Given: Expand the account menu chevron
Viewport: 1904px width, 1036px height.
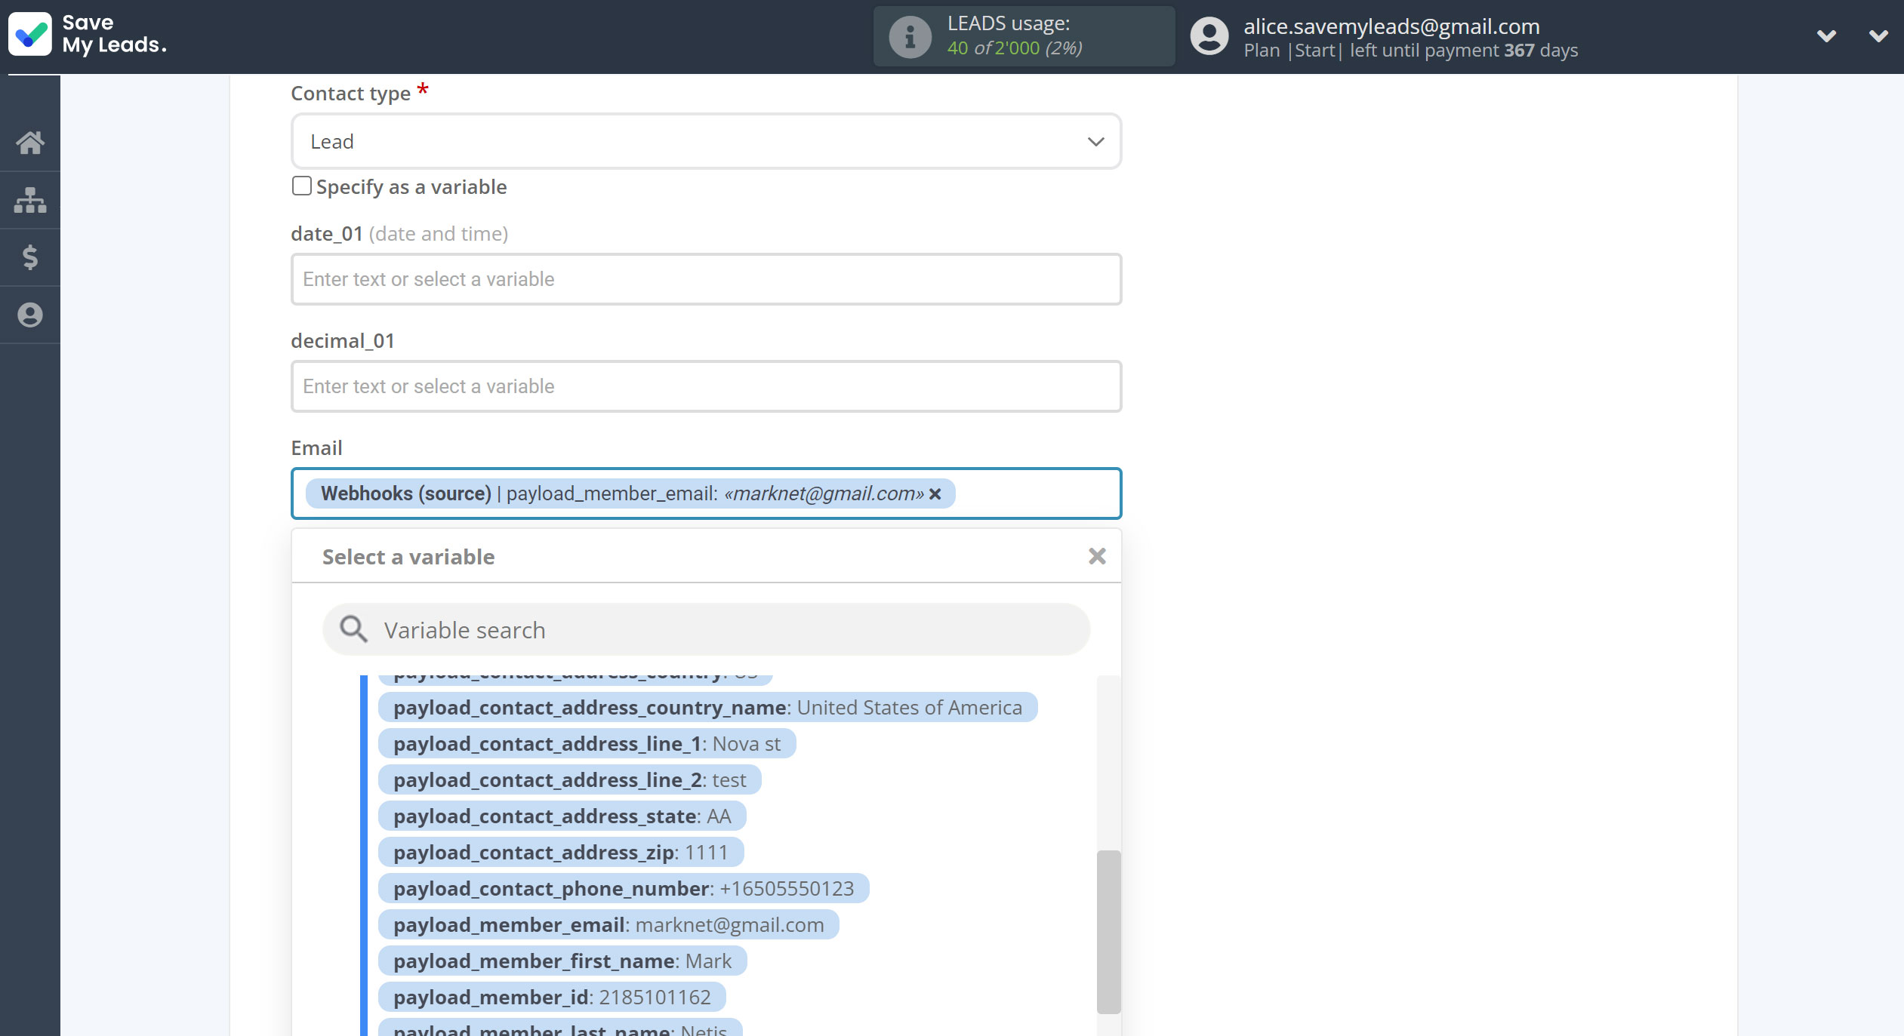Looking at the screenshot, I should pyautogui.click(x=1825, y=35).
